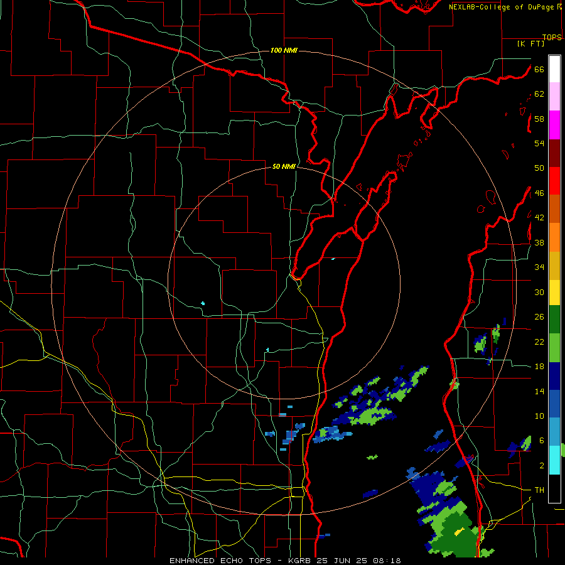Screen dimensions: 565x565
Task: Click the 66 value on the legend
Action: pyautogui.click(x=539, y=69)
